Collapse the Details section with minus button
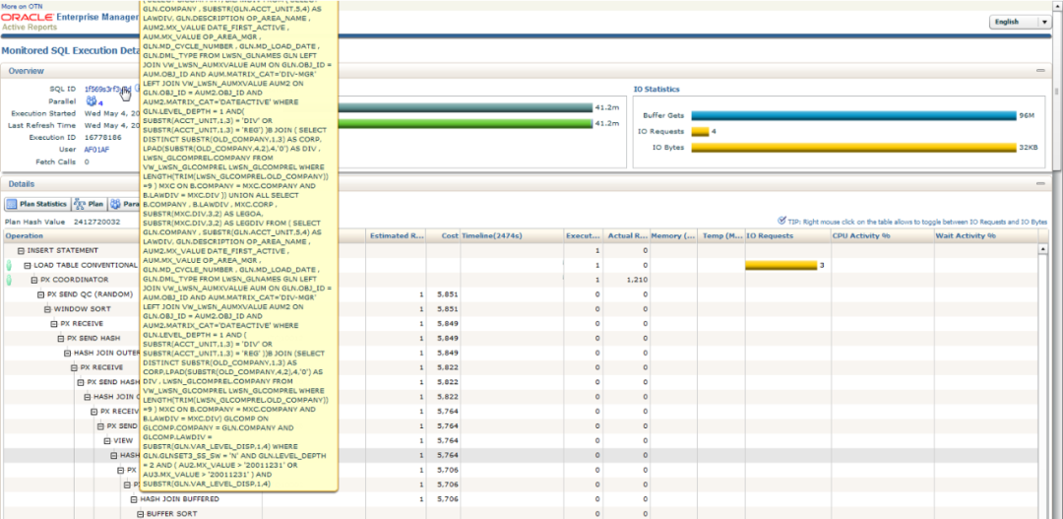 (1041, 184)
